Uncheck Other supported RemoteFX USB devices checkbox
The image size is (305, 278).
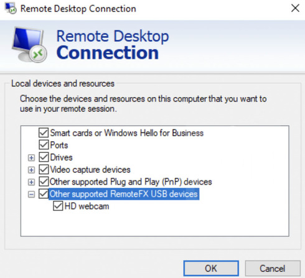coord(44,194)
